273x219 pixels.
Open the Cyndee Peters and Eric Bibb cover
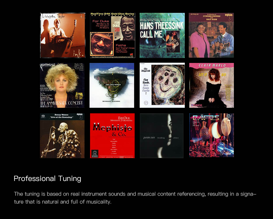(x=211, y=35)
